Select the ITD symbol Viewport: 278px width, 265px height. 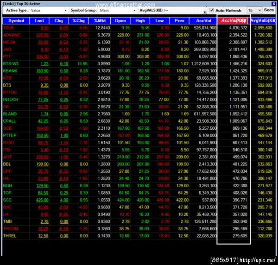pos(6,150)
